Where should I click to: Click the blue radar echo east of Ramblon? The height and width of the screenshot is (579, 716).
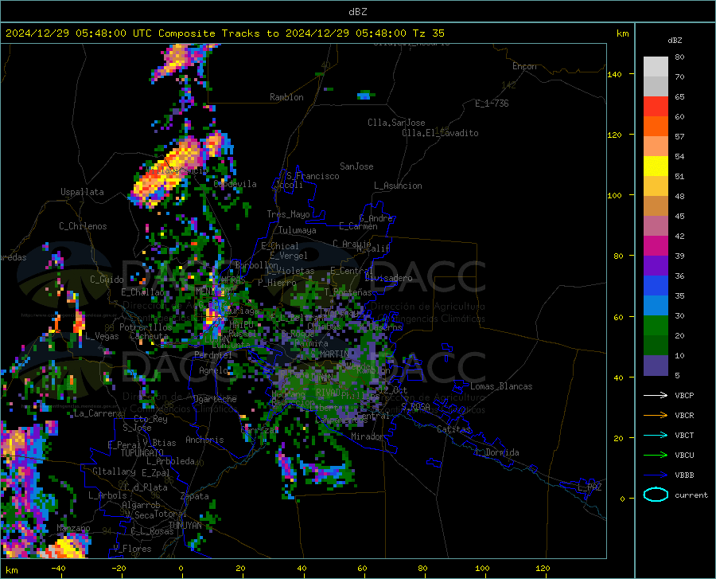click(x=364, y=95)
